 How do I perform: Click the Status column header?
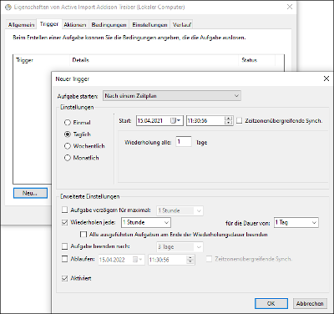(256, 60)
